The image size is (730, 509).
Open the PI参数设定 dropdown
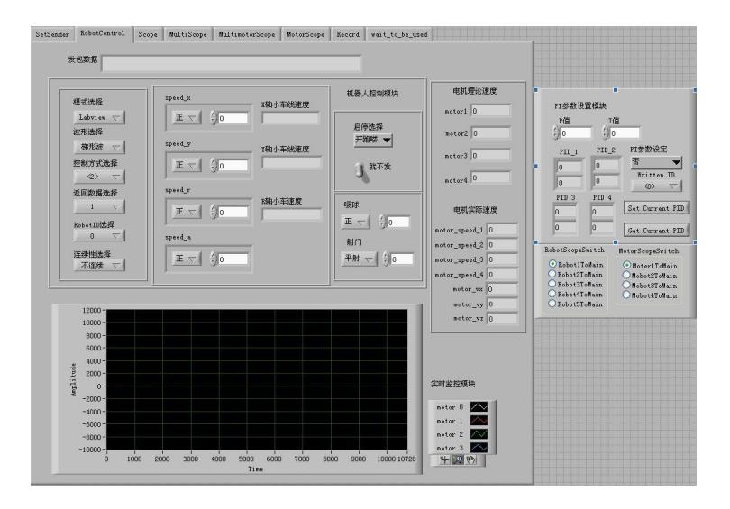point(656,162)
